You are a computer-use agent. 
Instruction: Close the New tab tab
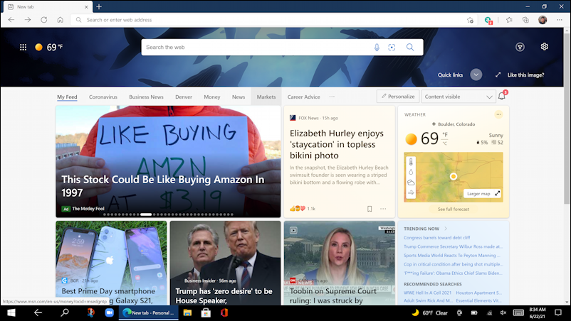(x=86, y=7)
